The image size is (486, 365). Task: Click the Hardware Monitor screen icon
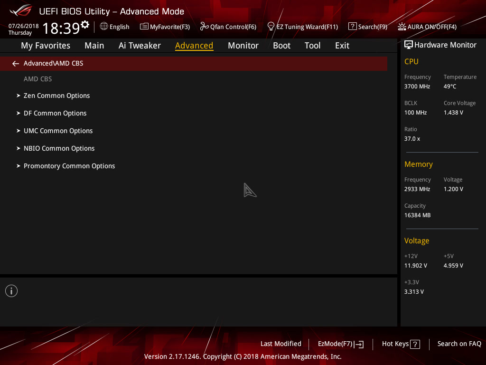point(409,45)
